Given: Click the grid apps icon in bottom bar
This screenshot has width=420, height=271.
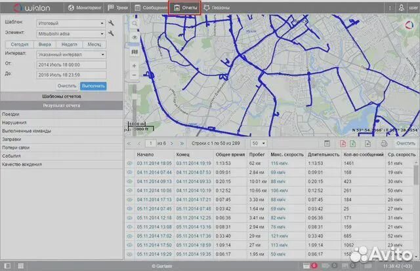Looking at the screenshot, I should point(20,266).
